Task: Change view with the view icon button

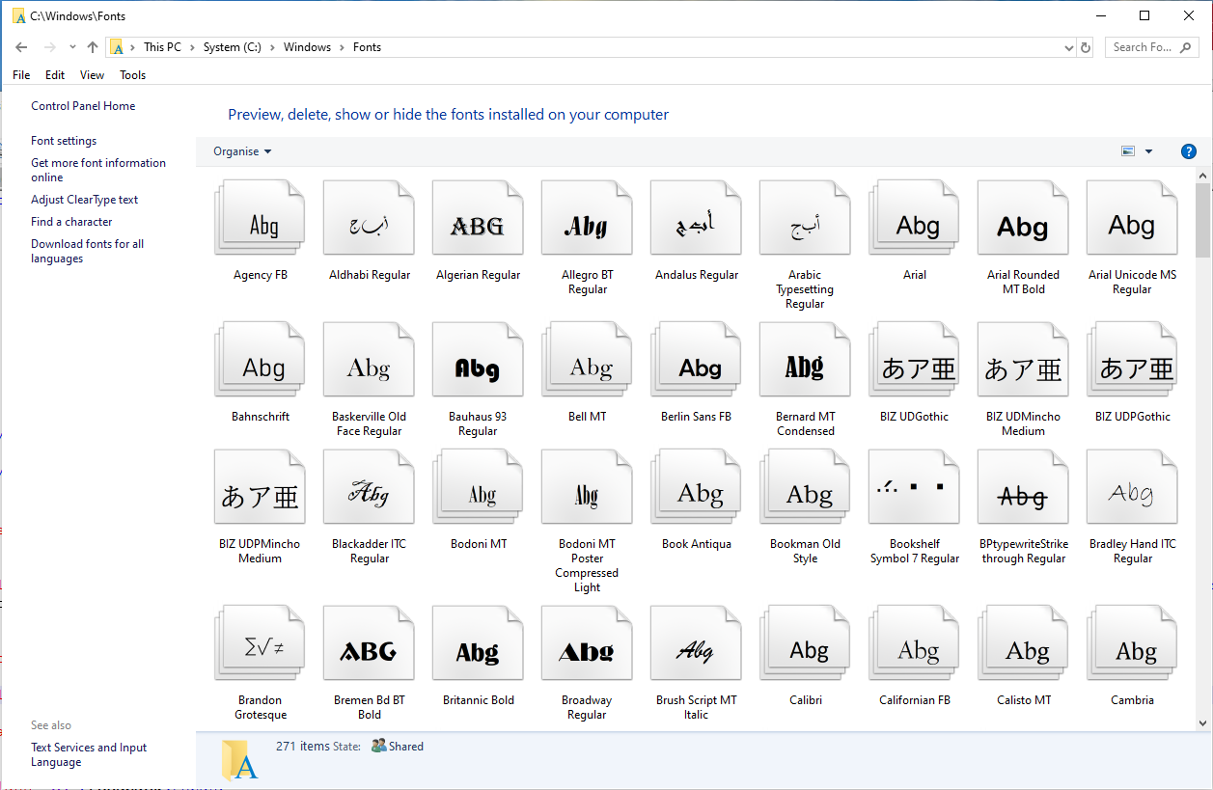Action: (1128, 151)
